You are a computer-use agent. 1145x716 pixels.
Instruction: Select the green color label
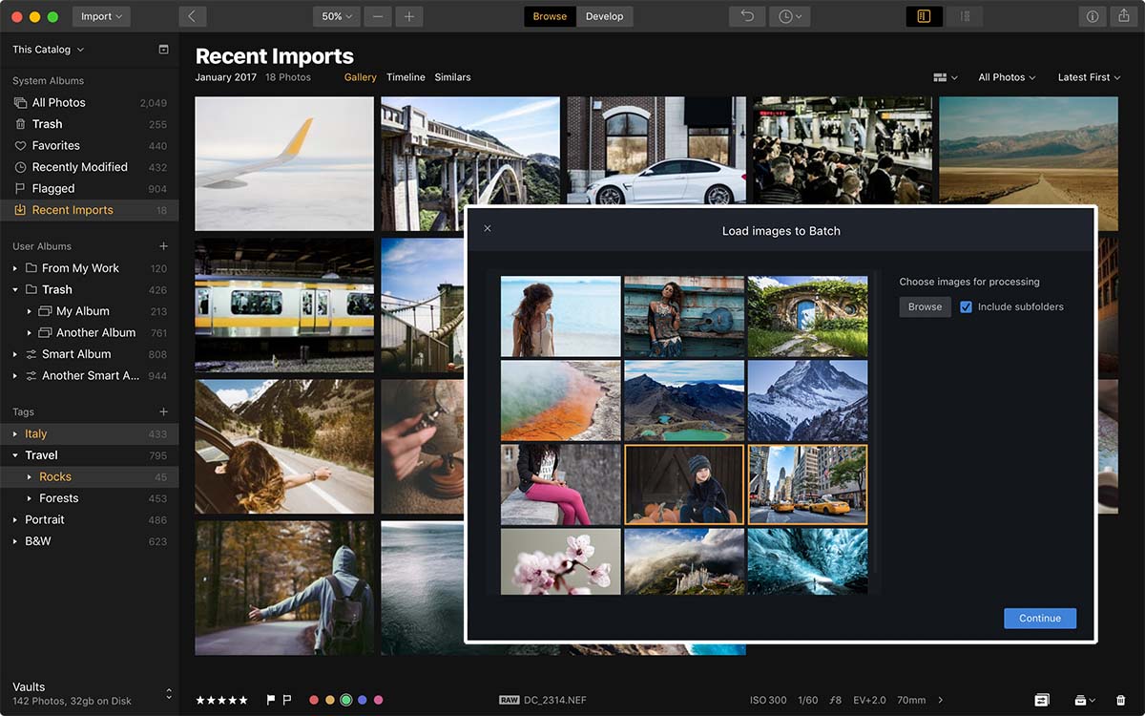coord(346,700)
